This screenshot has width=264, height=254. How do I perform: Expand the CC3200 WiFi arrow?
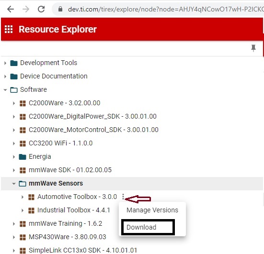click(14, 144)
